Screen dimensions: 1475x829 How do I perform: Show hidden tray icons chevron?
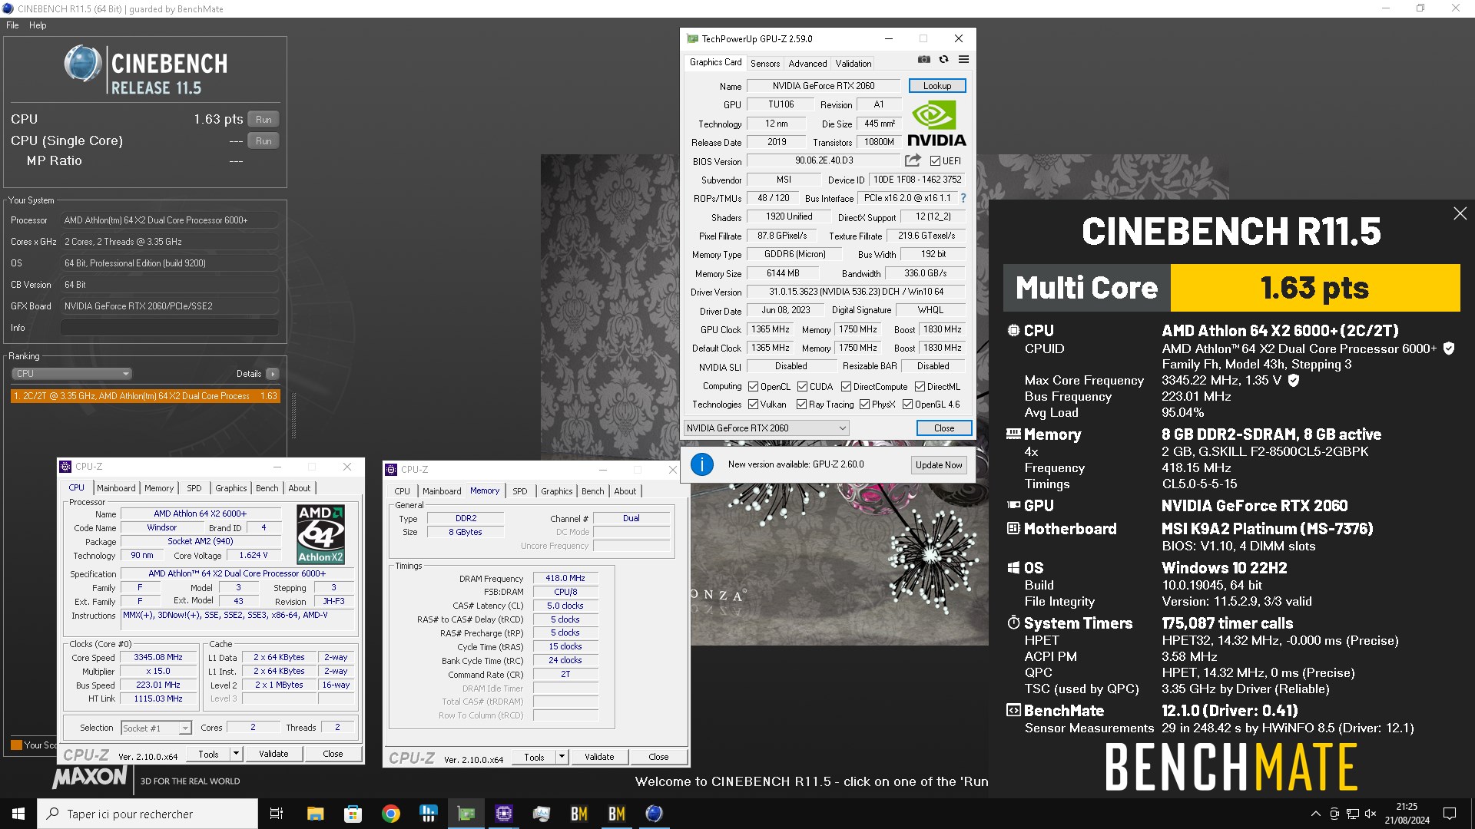click(x=1315, y=814)
